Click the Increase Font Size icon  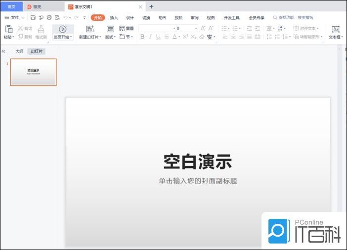(203, 28)
